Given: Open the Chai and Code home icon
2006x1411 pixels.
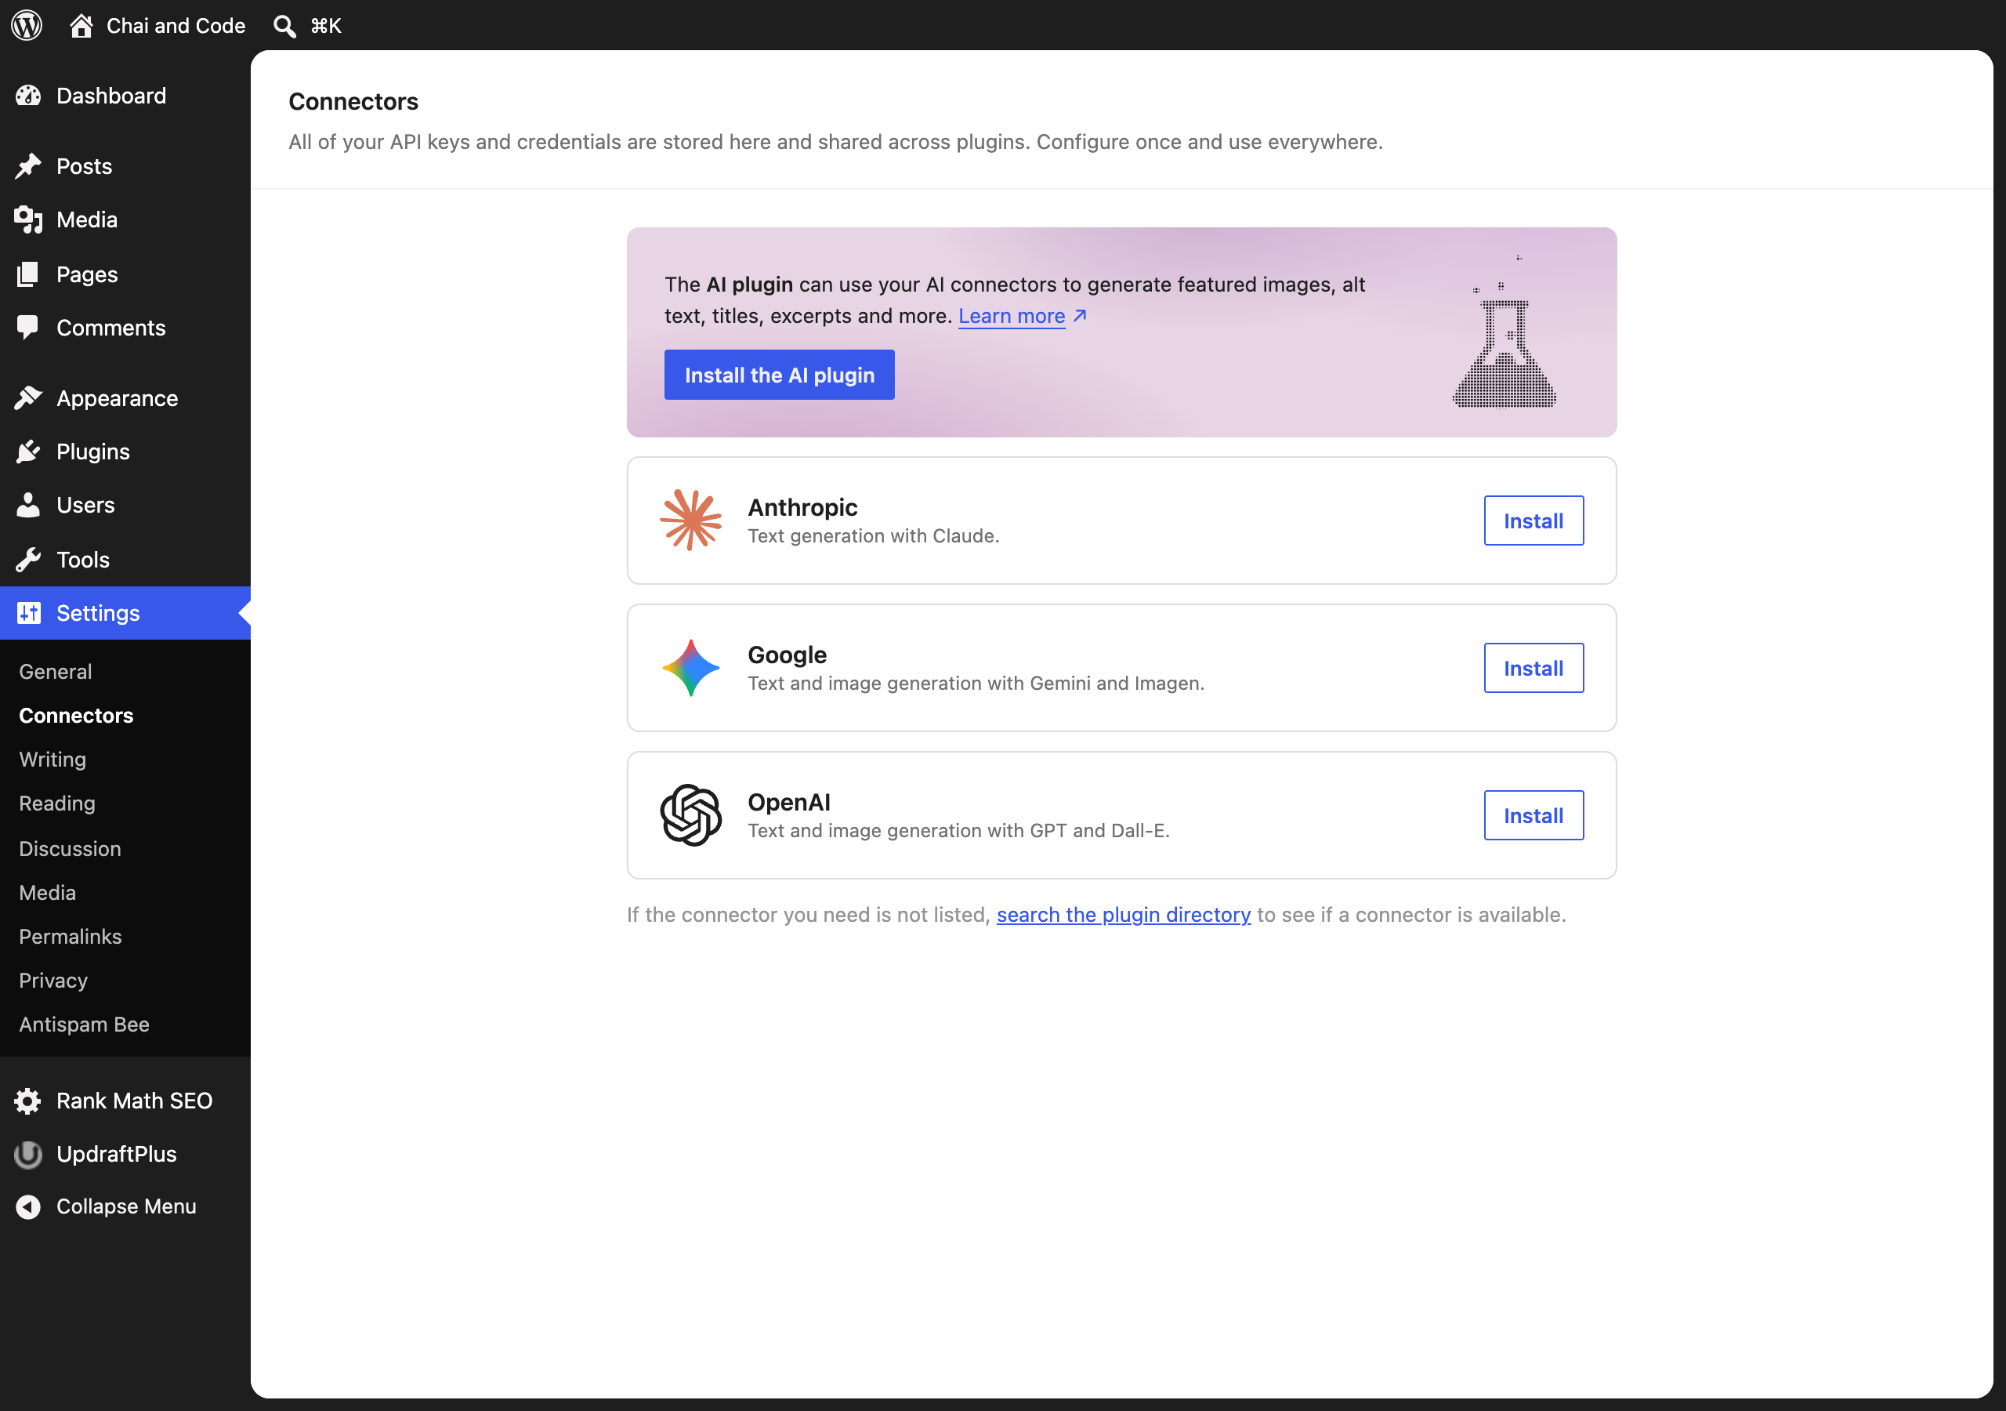Looking at the screenshot, I should click(x=81, y=25).
